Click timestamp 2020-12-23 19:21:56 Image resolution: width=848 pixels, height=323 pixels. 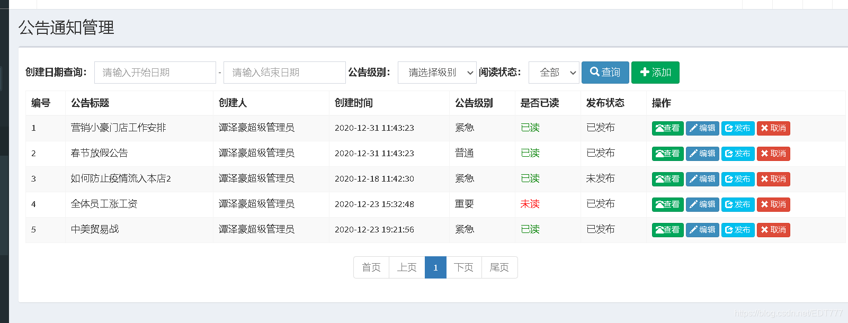click(x=374, y=230)
